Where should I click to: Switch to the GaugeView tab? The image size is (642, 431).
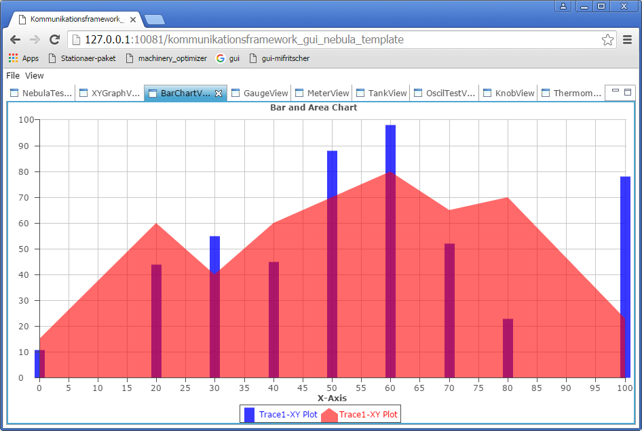[260, 94]
